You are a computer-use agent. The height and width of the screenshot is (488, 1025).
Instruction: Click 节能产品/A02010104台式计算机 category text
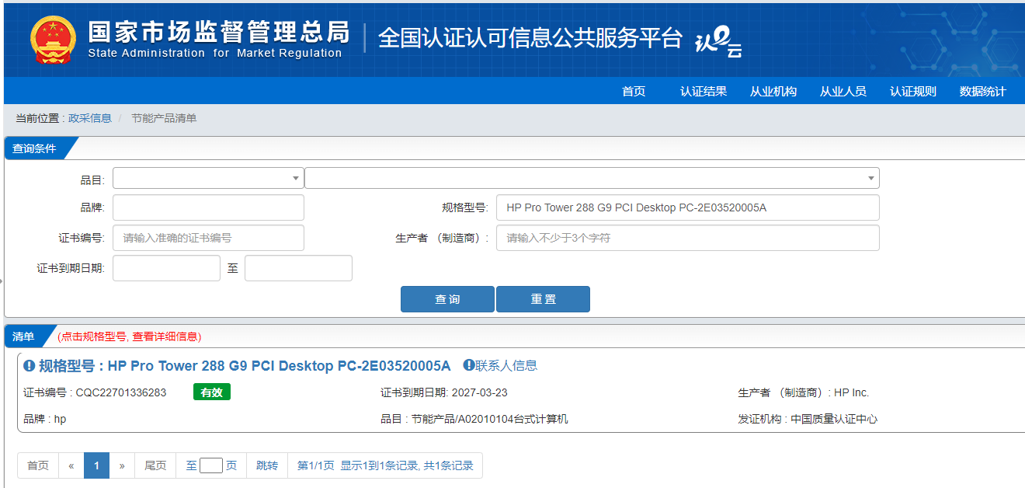pos(490,419)
